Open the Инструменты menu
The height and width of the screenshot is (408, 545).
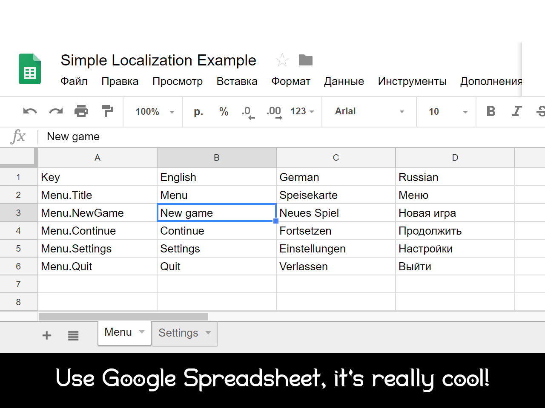point(412,81)
